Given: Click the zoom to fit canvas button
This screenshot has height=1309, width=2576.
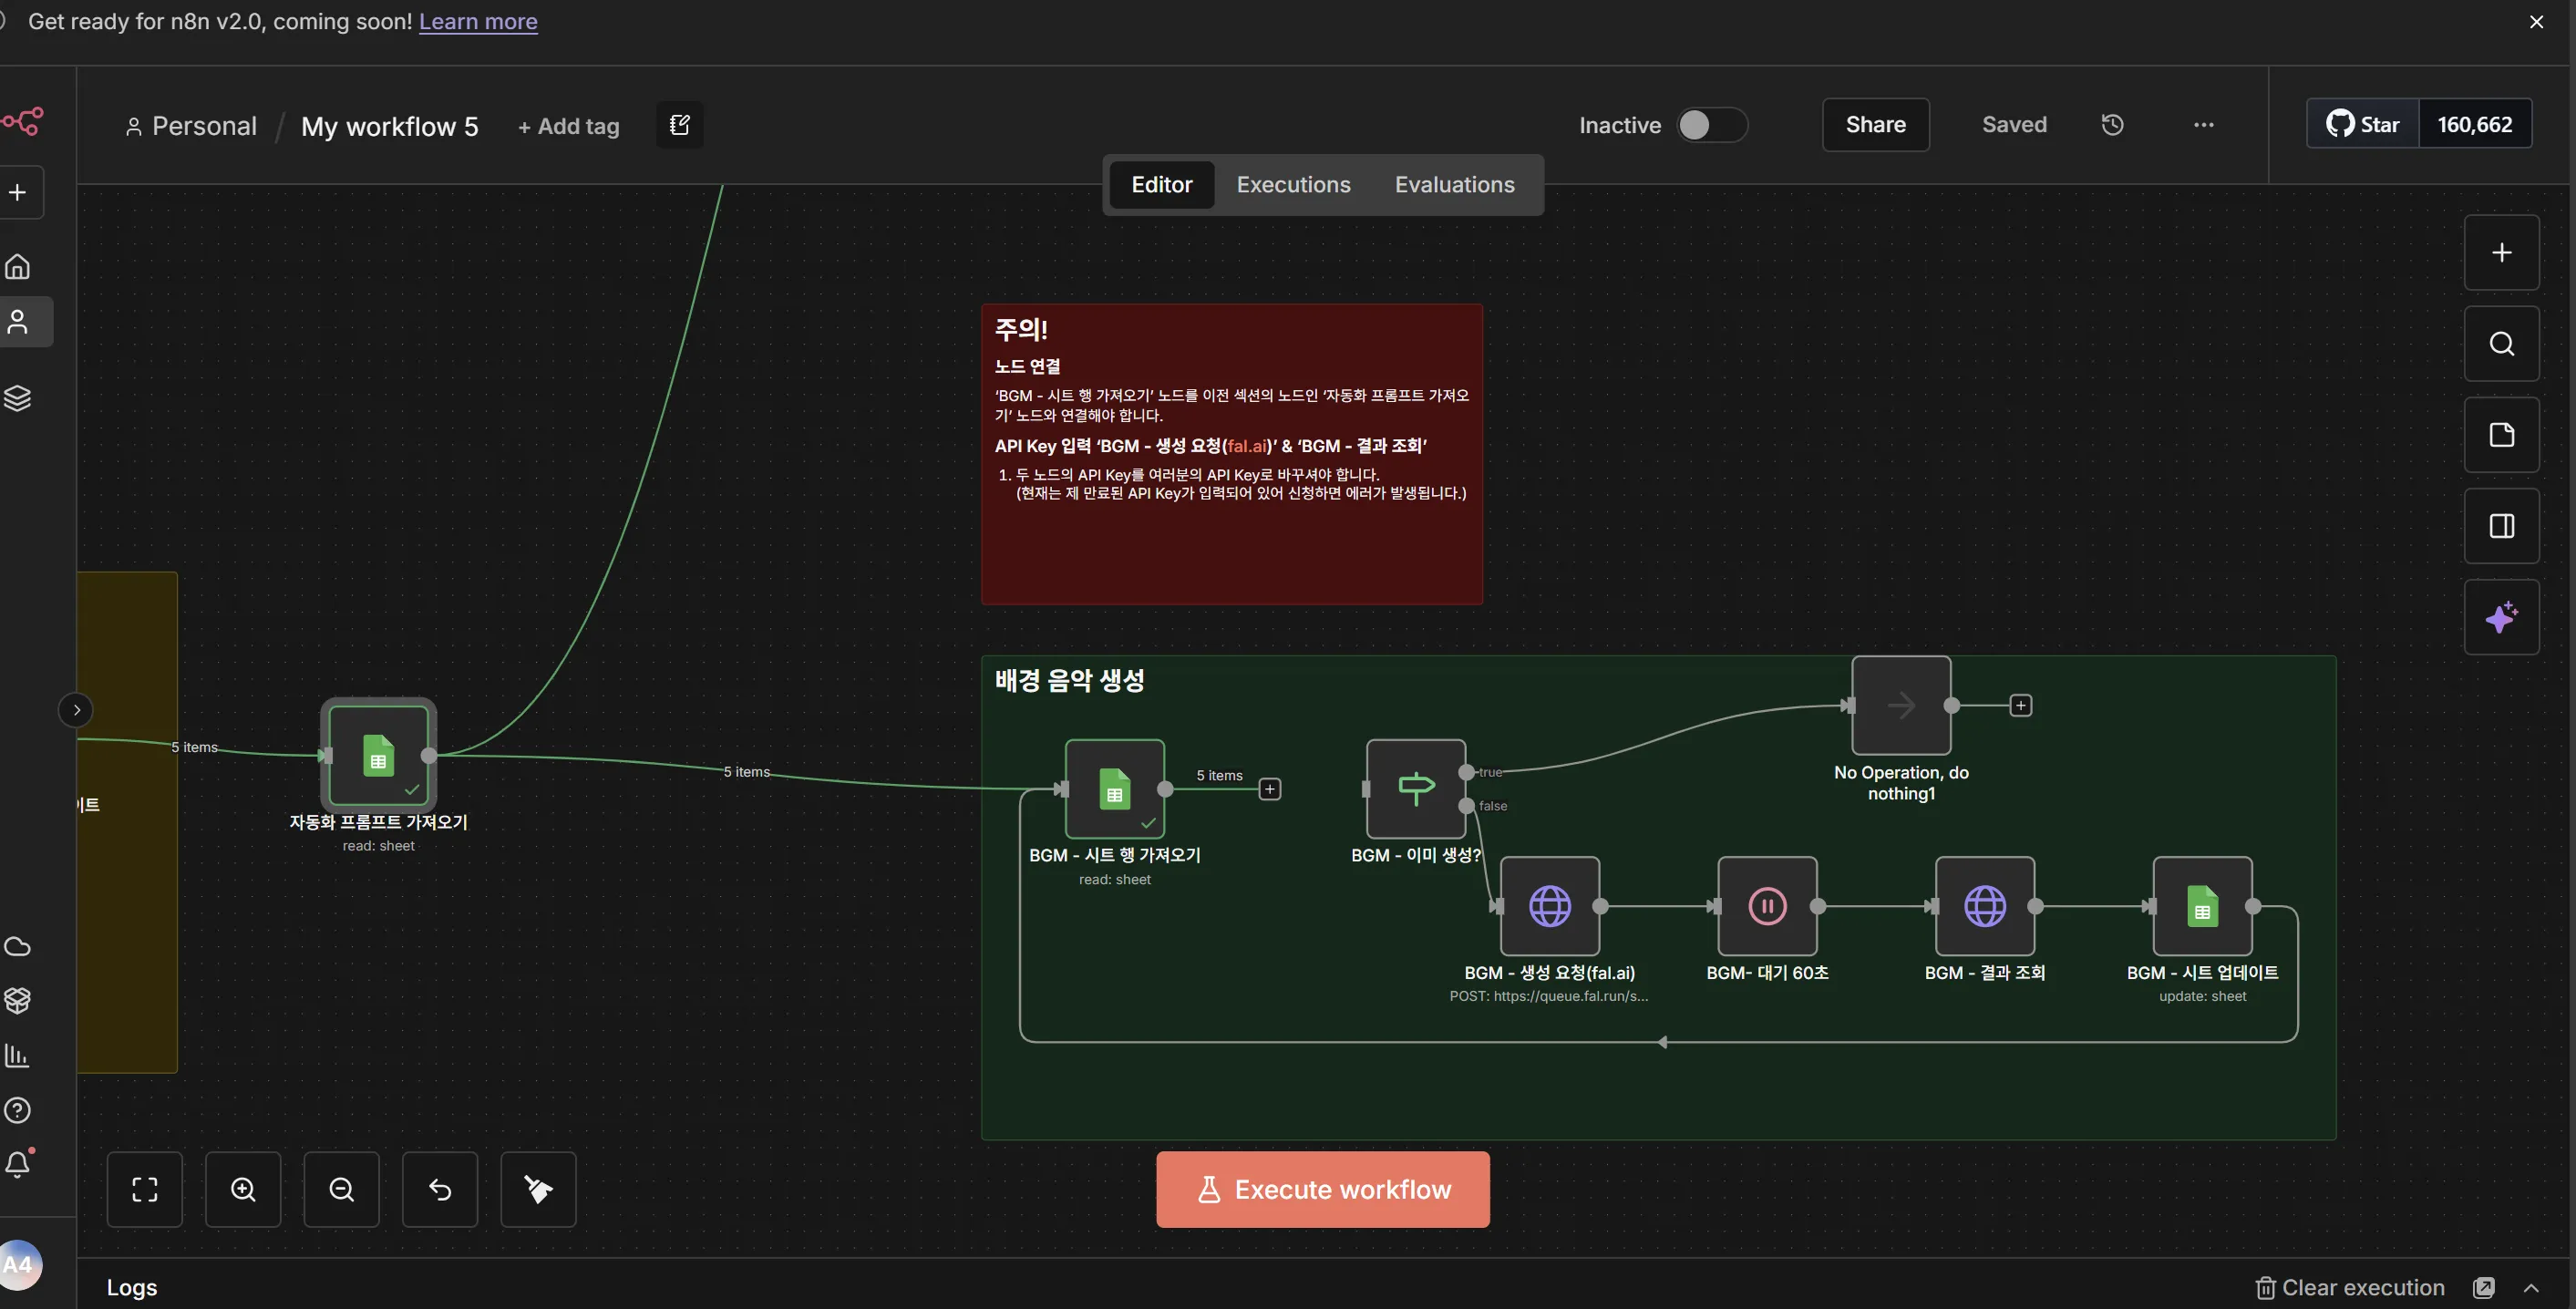Looking at the screenshot, I should tap(145, 1189).
